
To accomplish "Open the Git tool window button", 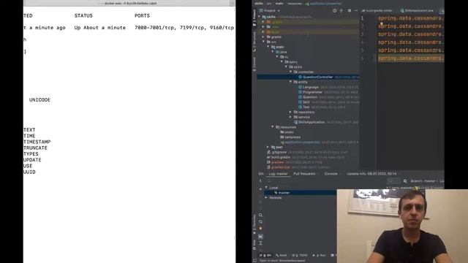I will (x=265, y=255).
